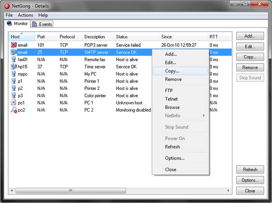Switch to the Events tab
This screenshot has height=203, width=272.
42,24
